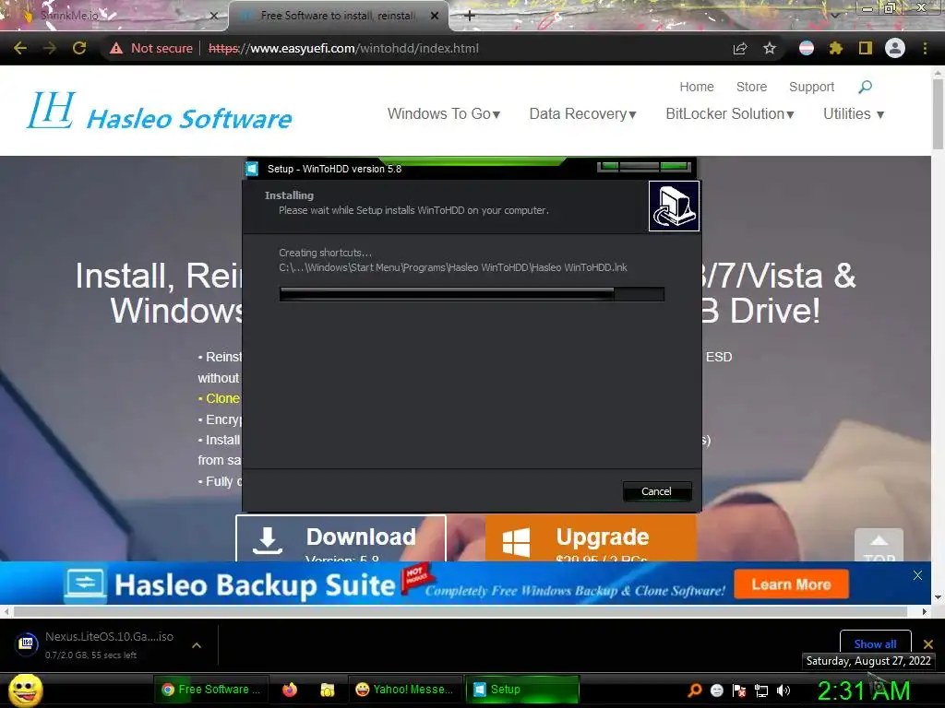Click the Hasleo Software logo
This screenshot has height=708, width=945.
pyautogui.click(x=159, y=112)
